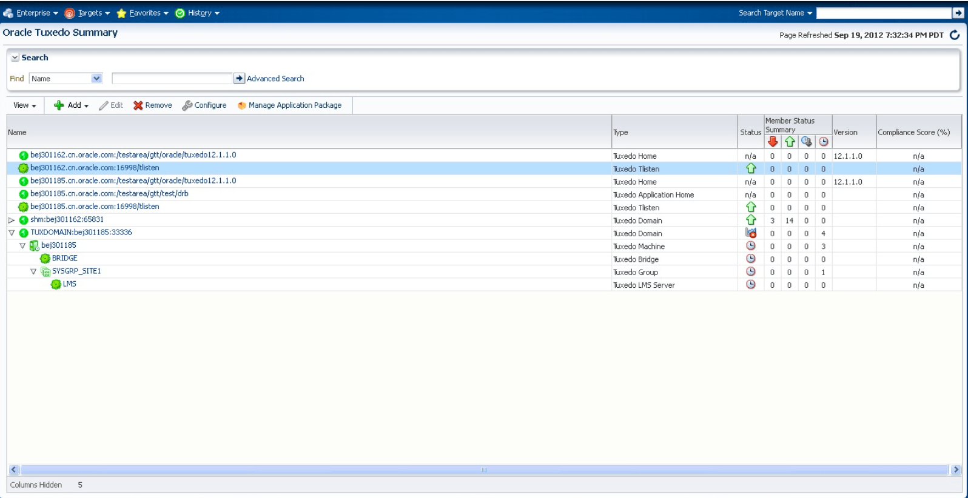Collapse the SYSGRP_SITE1 group node
The height and width of the screenshot is (498, 968).
(x=33, y=271)
